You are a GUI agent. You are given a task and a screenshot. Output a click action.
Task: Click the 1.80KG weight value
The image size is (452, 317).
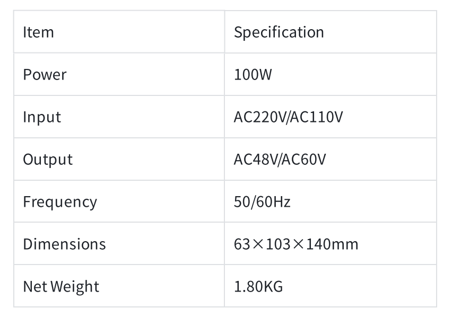coord(258,287)
